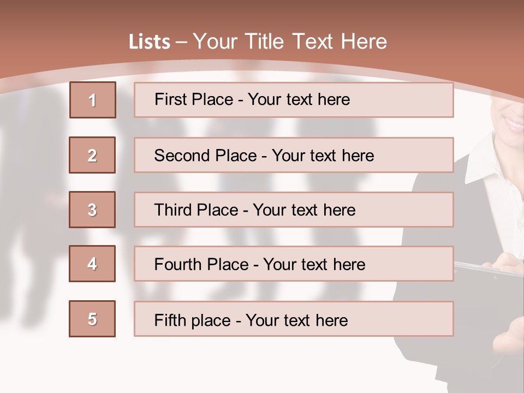Click the Your Title Text Here heading
The image size is (524, 393).
tap(289, 41)
